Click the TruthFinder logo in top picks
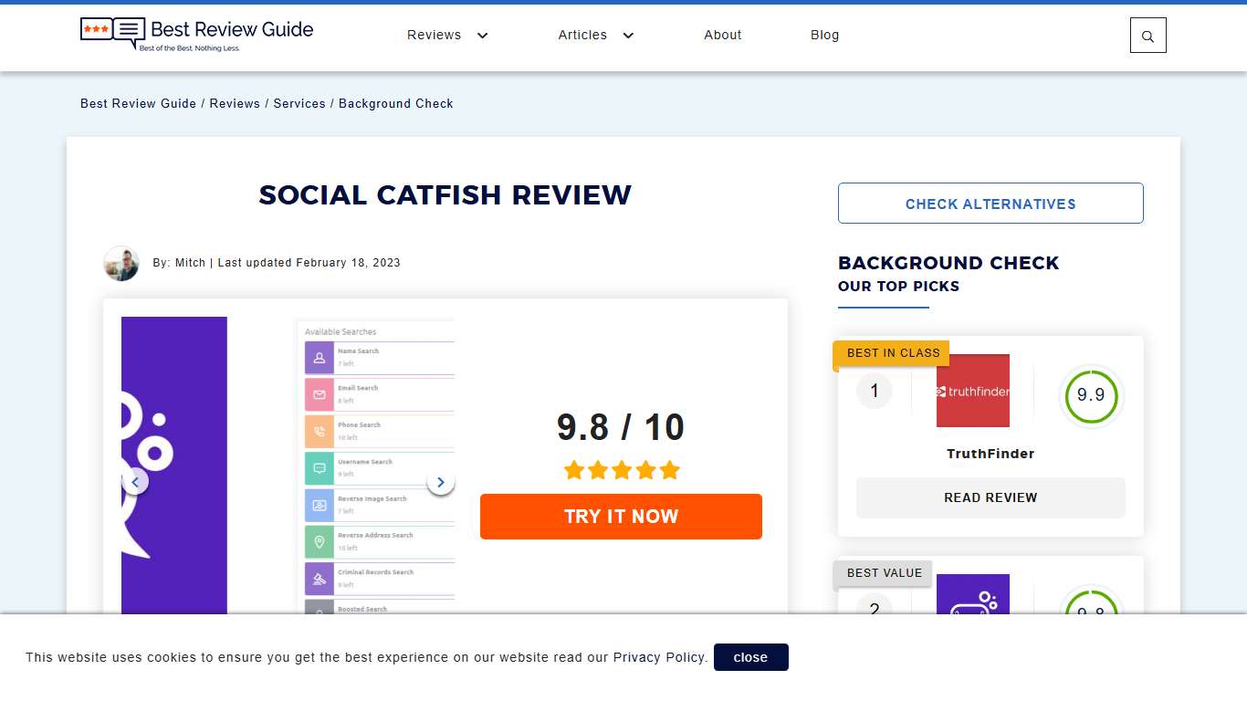The width and height of the screenshot is (1247, 701). tap(972, 391)
